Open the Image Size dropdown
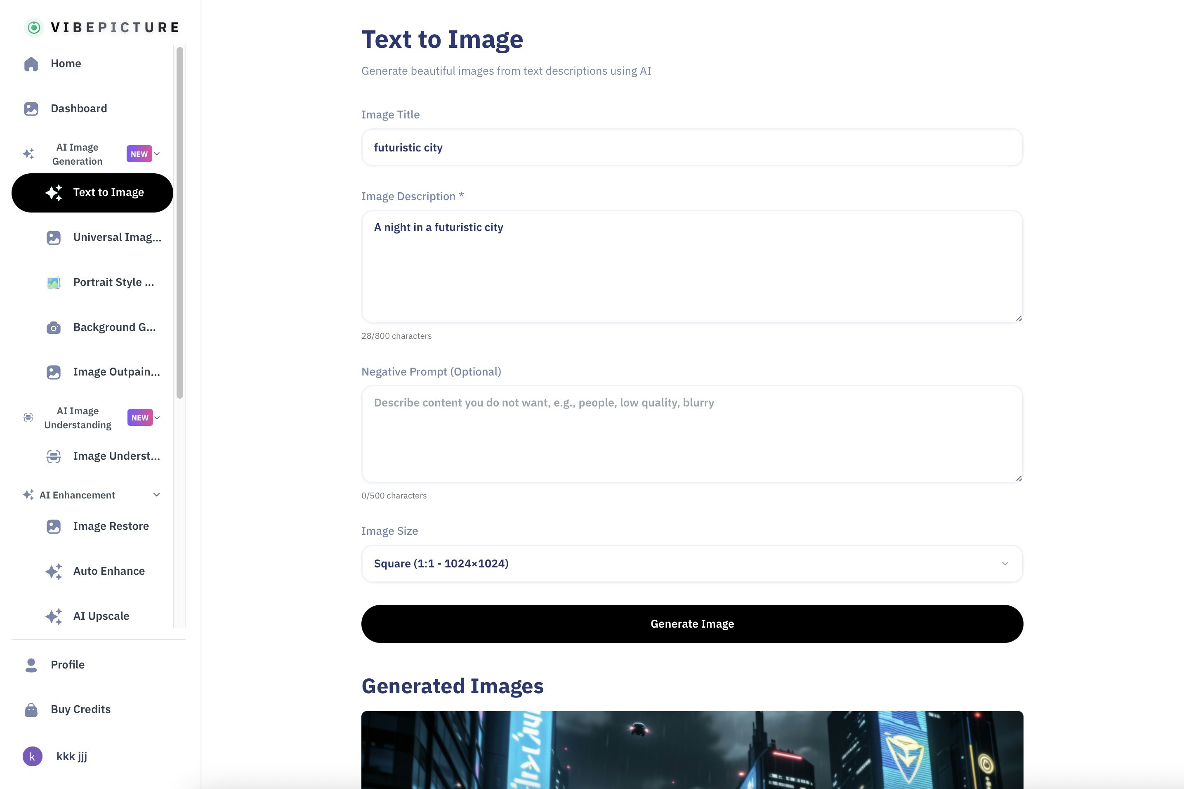 pyautogui.click(x=691, y=564)
